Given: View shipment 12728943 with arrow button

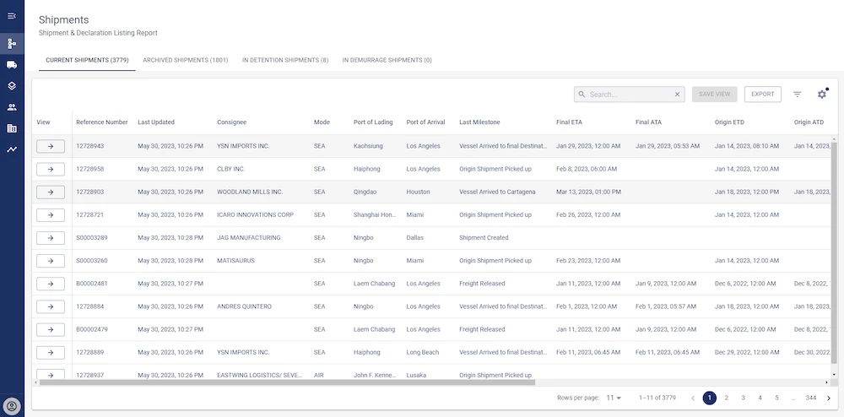Looking at the screenshot, I should tap(51, 146).
